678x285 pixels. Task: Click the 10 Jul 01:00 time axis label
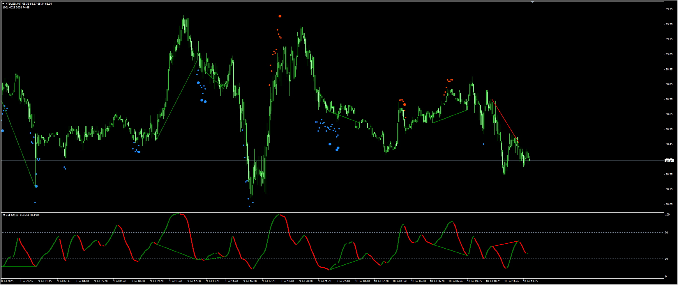(x=363, y=281)
